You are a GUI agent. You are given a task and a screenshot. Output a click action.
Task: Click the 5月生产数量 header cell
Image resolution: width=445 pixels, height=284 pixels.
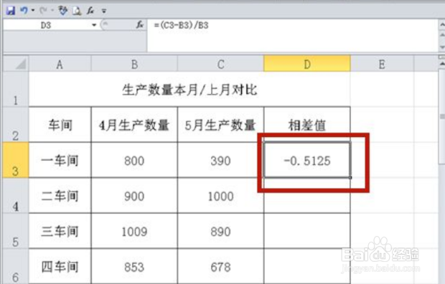tap(220, 125)
